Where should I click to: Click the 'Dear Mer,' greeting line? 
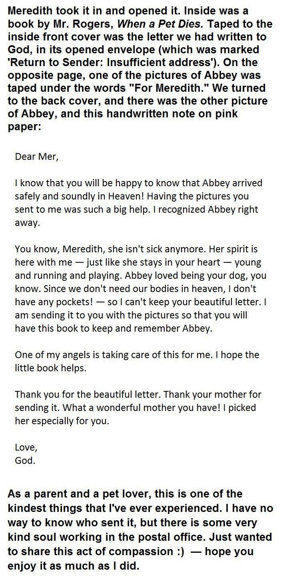click(x=36, y=156)
